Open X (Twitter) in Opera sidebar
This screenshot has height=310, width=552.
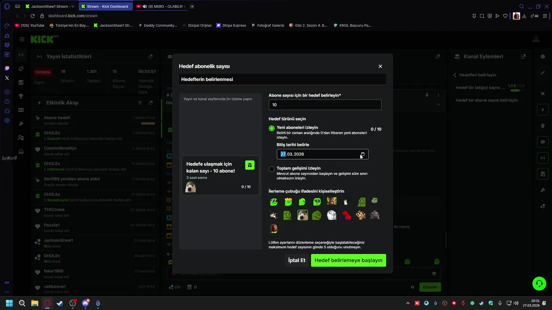pyautogui.click(x=7, y=78)
